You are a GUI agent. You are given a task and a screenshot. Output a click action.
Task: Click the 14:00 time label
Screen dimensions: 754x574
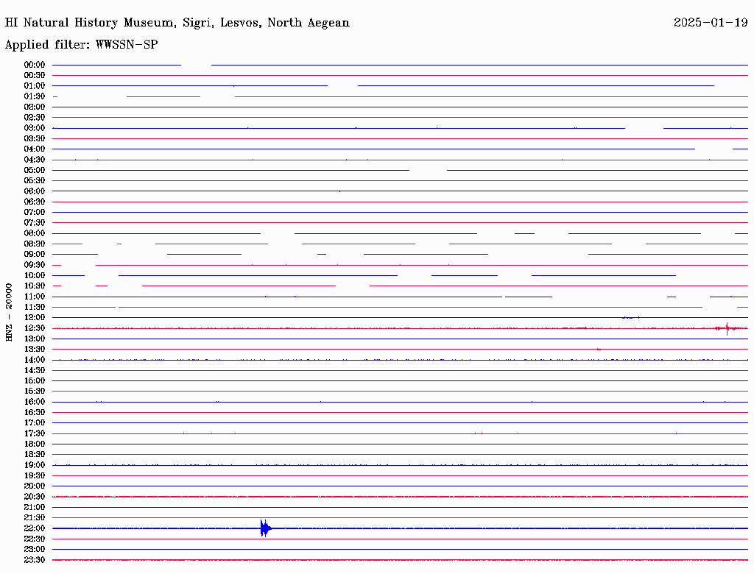click(34, 360)
